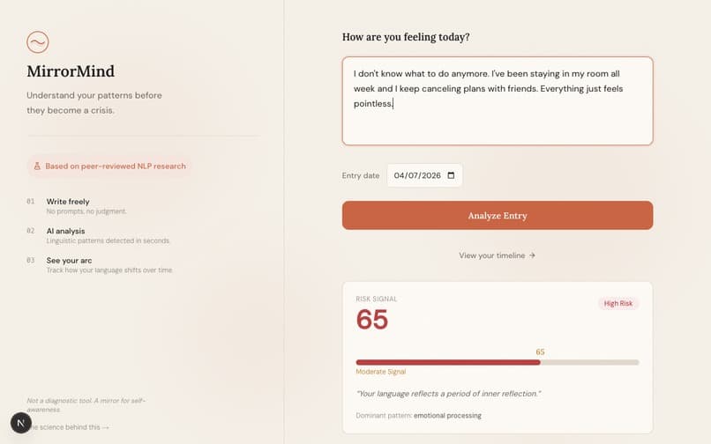Click the Based on peer-reviewed NLP research badge
The width and height of the screenshot is (711, 444).
(x=109, y=166)
